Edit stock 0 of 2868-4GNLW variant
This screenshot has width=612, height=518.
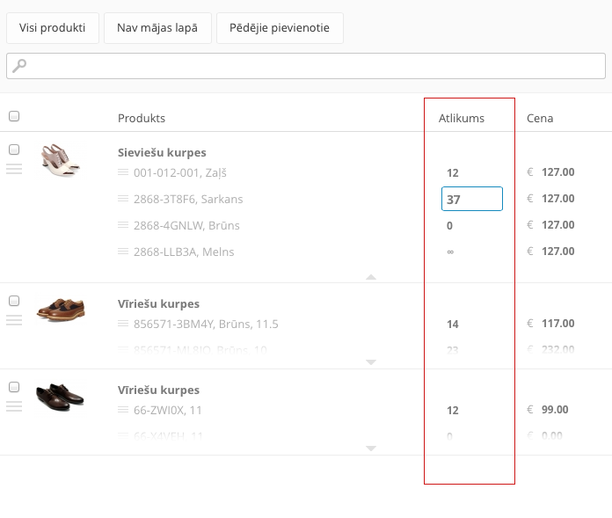point(449,226)
